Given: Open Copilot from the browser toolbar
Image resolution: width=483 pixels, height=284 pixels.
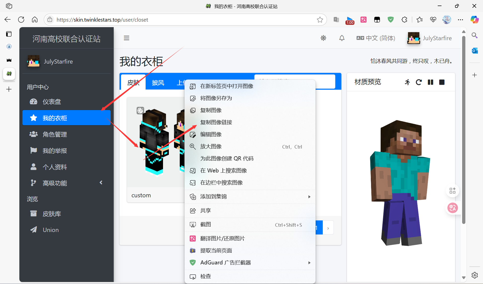Looking at the screenshot, I should (x=474, y=19).
